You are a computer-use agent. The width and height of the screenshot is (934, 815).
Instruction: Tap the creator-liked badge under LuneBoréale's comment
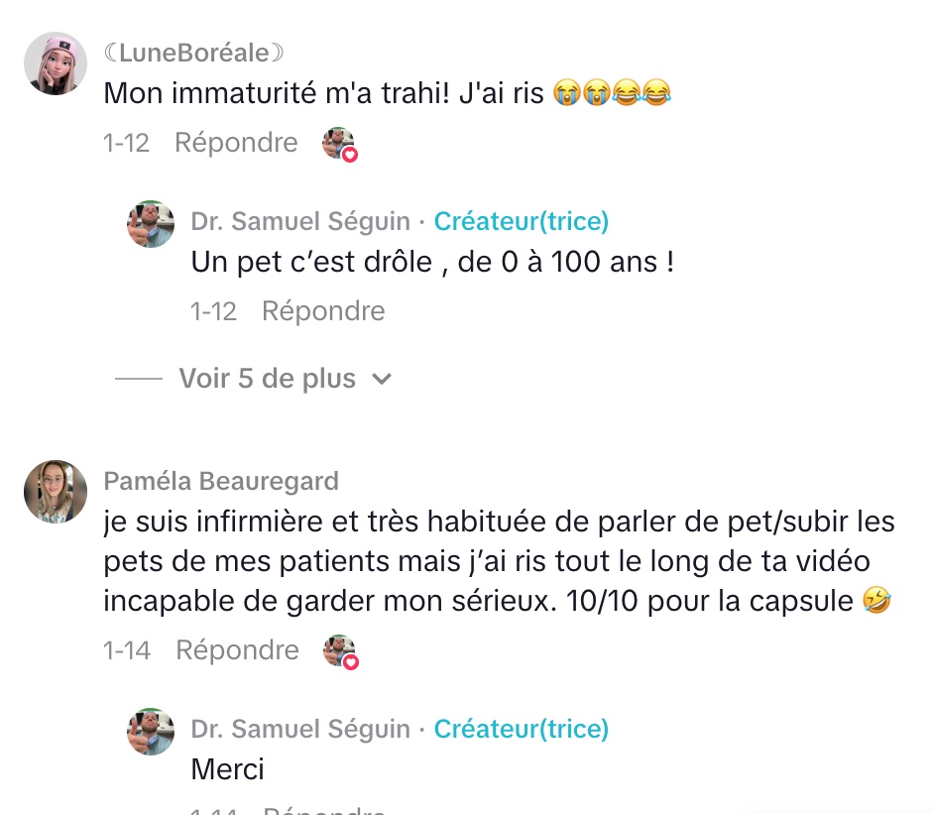tap(339, 144)
